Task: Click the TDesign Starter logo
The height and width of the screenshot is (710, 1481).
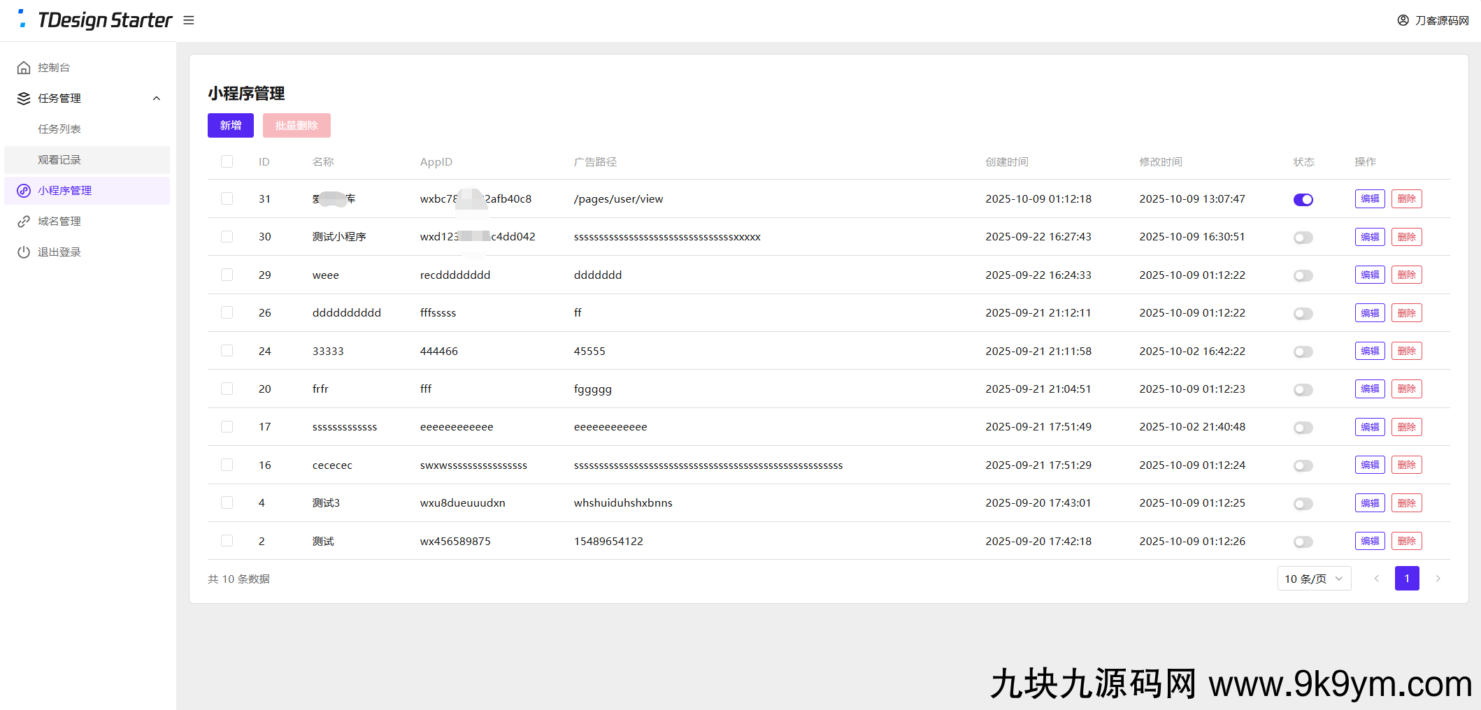Action: click(96, 20)
